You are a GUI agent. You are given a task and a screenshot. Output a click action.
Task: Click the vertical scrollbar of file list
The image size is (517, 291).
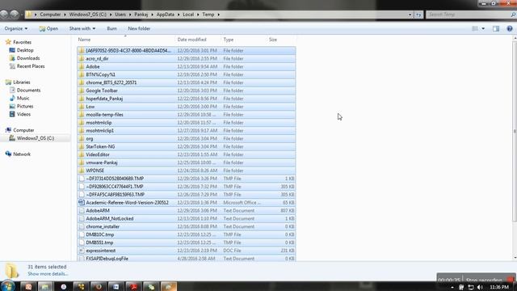click(515, 131)
